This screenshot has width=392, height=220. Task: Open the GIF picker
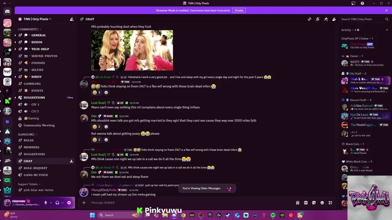click(x=306, y=203)
